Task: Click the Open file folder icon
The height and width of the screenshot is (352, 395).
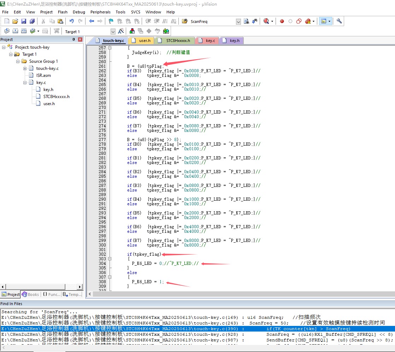Action: (x=15, y=22)
